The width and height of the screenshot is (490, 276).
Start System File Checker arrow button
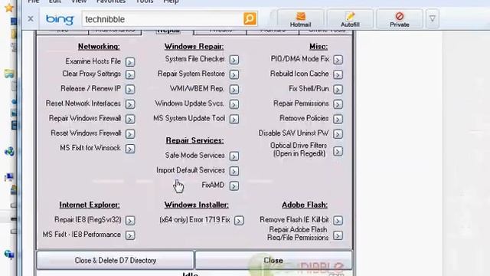[234, 60]
